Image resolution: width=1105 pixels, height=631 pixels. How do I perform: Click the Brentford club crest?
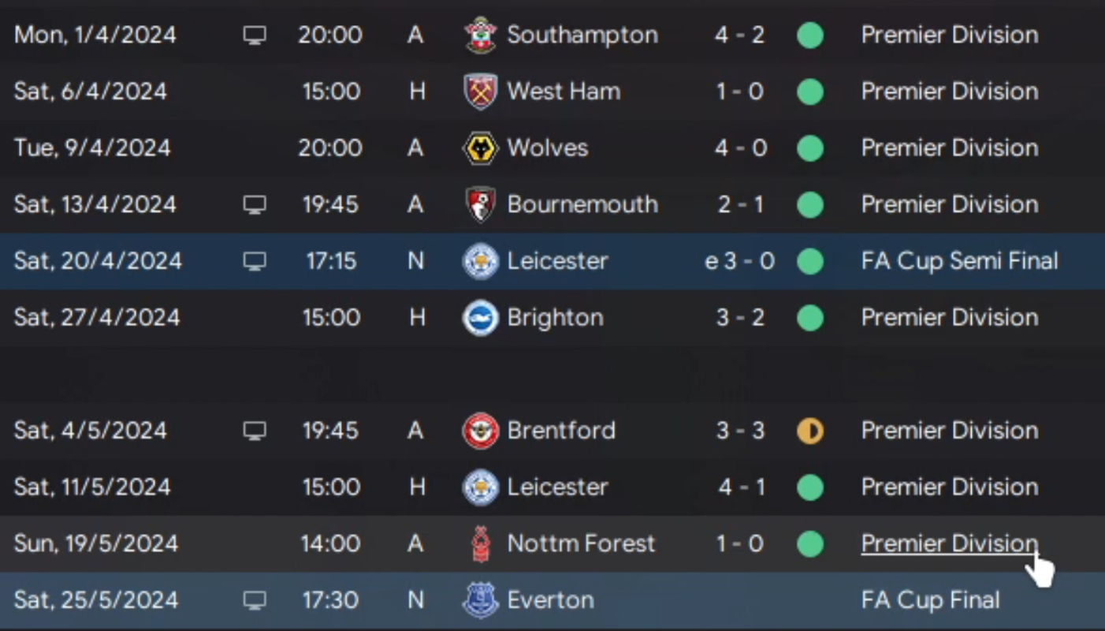coord(480,431)
